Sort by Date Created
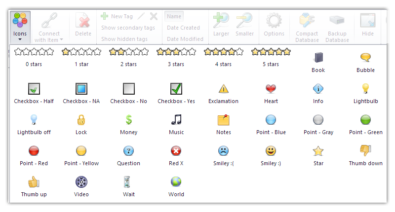 click(x=183, y=28)
